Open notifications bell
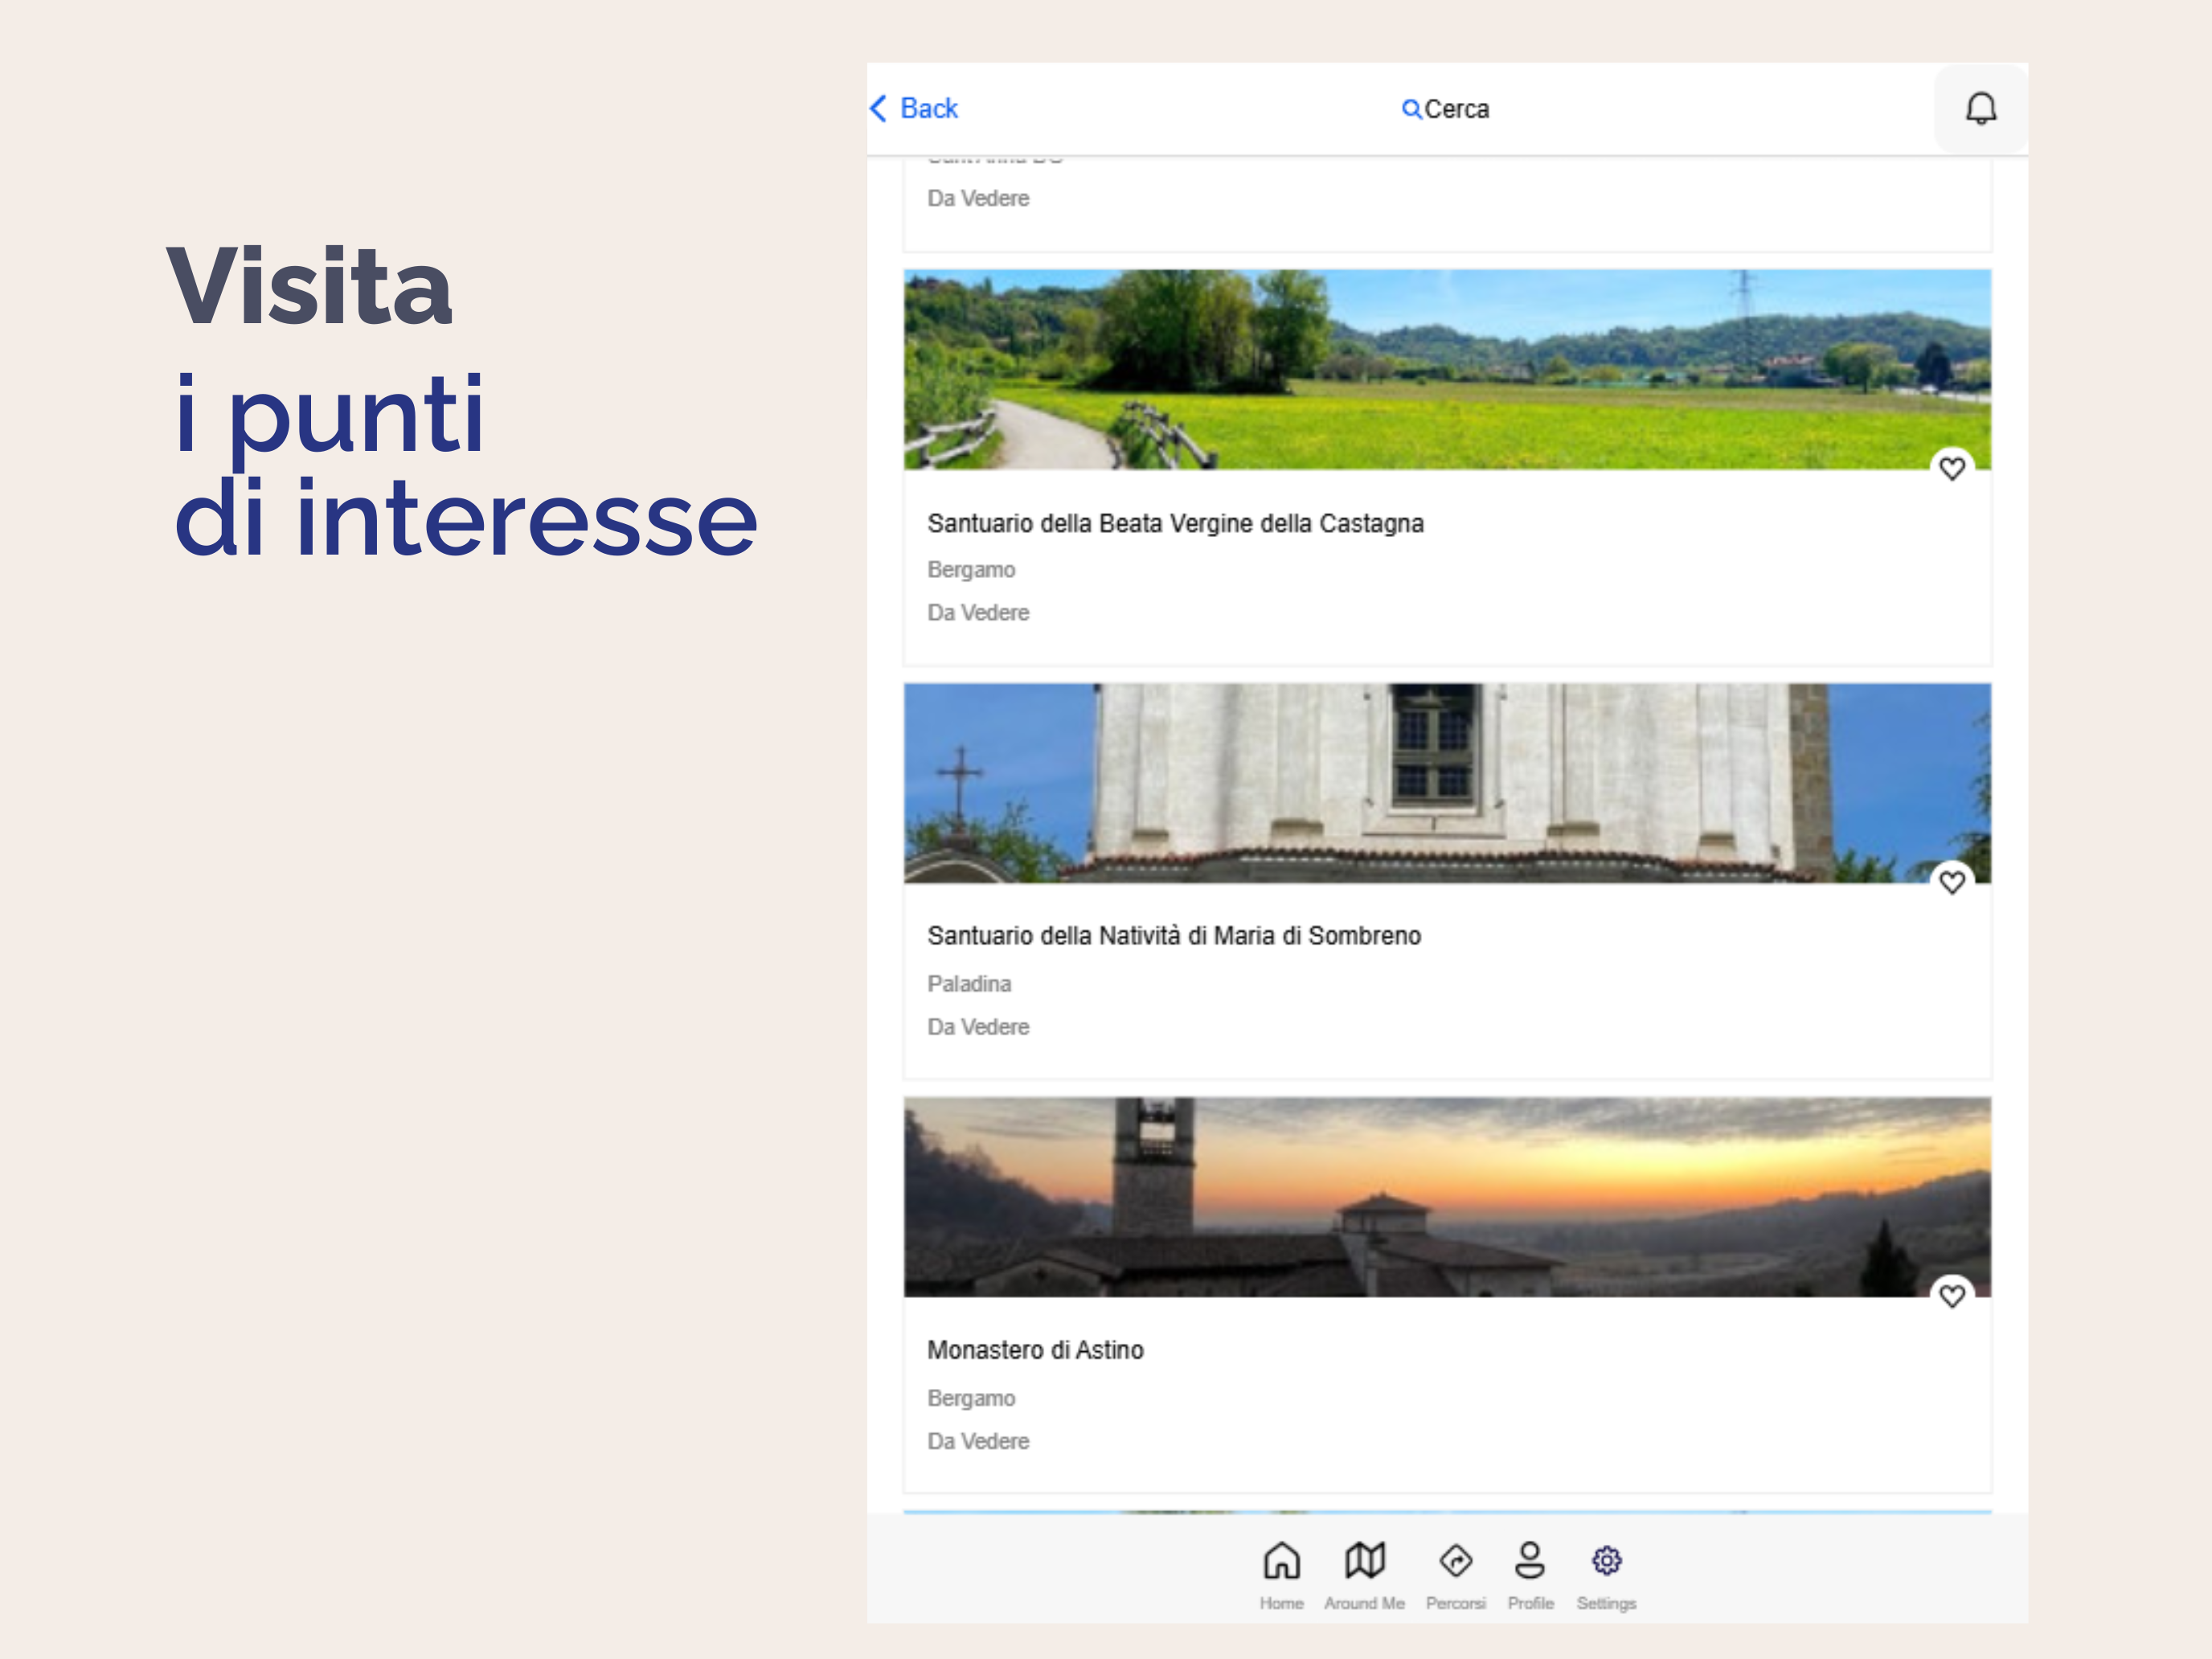This screenshot has width=2212, height=1659. tap(1981, 108)
